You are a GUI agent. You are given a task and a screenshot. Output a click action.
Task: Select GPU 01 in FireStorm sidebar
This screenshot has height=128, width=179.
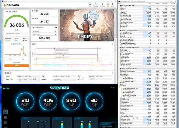point(5,112)
